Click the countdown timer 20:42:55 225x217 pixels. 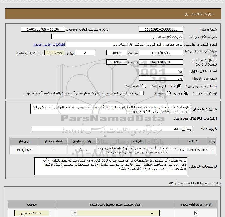pos(55,53)
